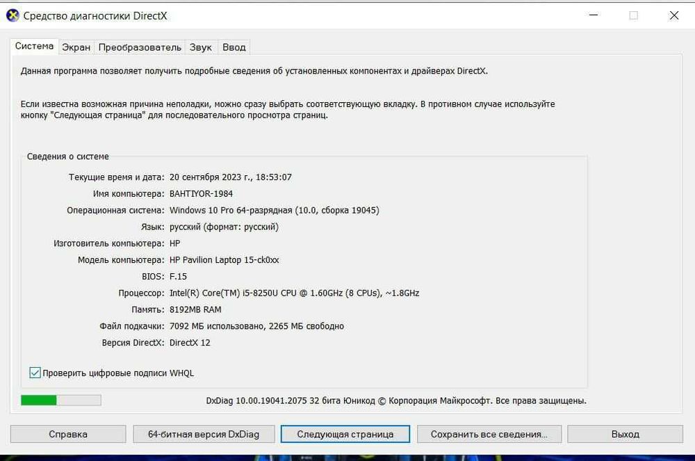Click the Выход button
This screenshot has width=695, height=461.
[625, 435]
